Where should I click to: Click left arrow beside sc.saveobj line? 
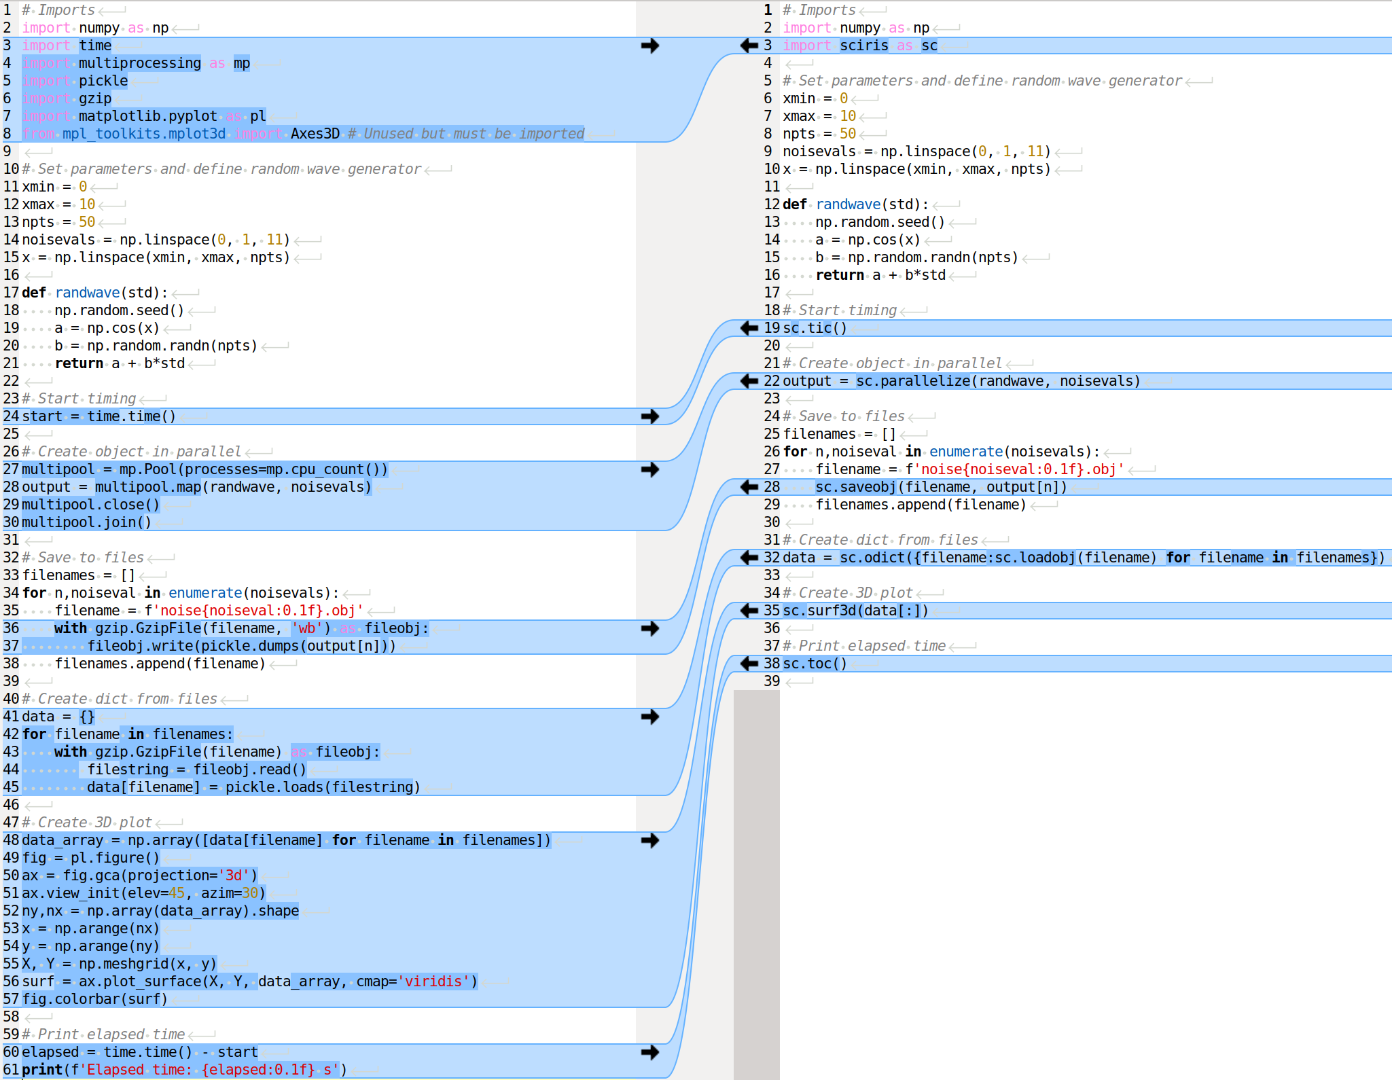[749, 487]
